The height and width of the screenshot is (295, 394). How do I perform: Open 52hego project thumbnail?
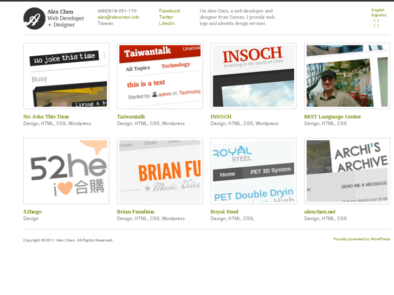[x=66, y=171]
